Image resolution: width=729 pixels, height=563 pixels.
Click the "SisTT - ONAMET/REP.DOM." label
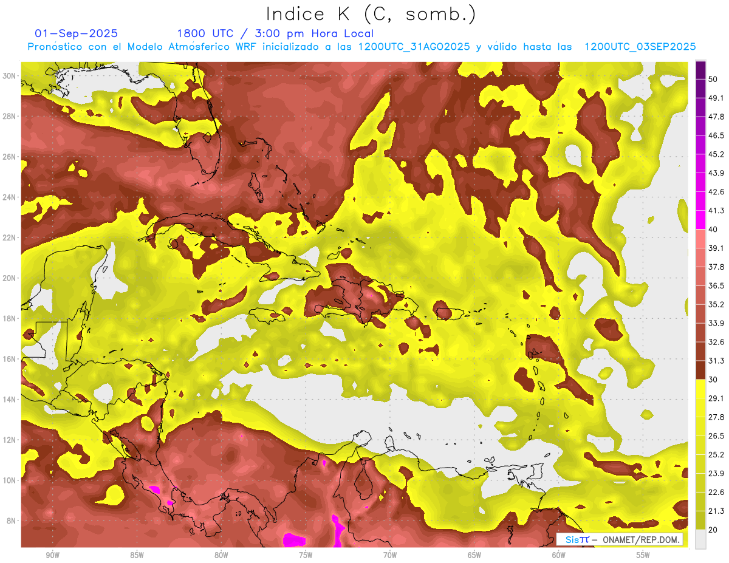(620, 539)
